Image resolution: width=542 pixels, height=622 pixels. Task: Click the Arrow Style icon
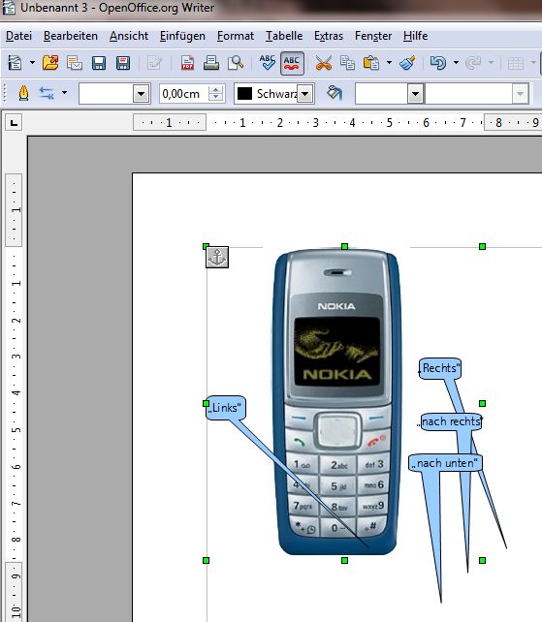click(47, 94)
